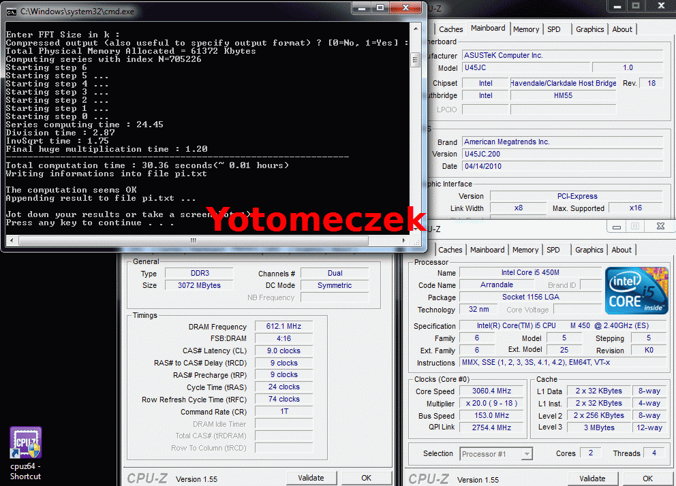Click the processor Name Intel Core i5 450M
This screenshot has height=486, width=676.
point(530,272)
